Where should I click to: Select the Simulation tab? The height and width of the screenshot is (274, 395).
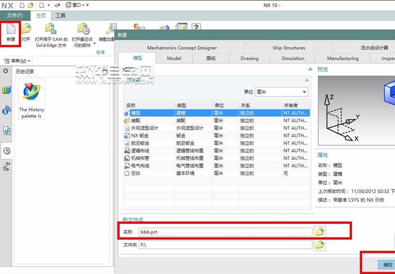293,58
